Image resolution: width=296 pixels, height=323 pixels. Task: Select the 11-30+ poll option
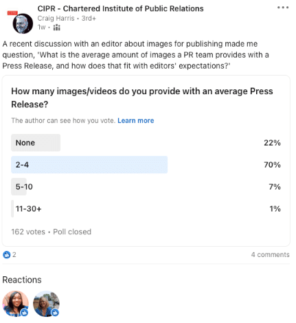click(x=146, y=209)
